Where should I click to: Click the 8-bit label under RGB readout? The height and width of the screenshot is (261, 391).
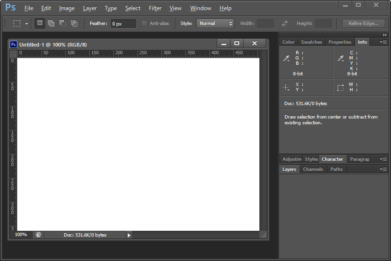coord(298,74)
